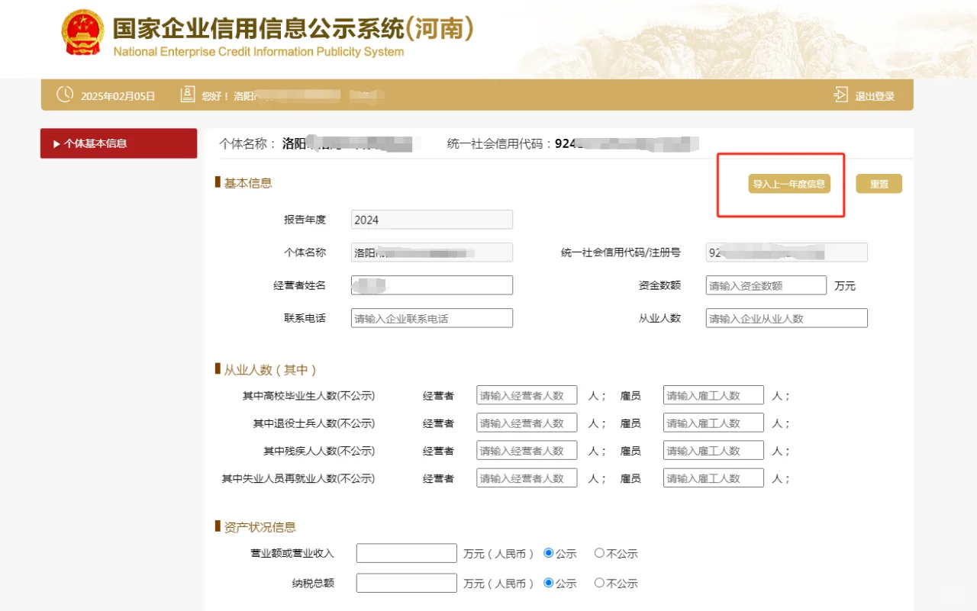
Task: Click the 资金数额 input field
Action: pos(766,285)
